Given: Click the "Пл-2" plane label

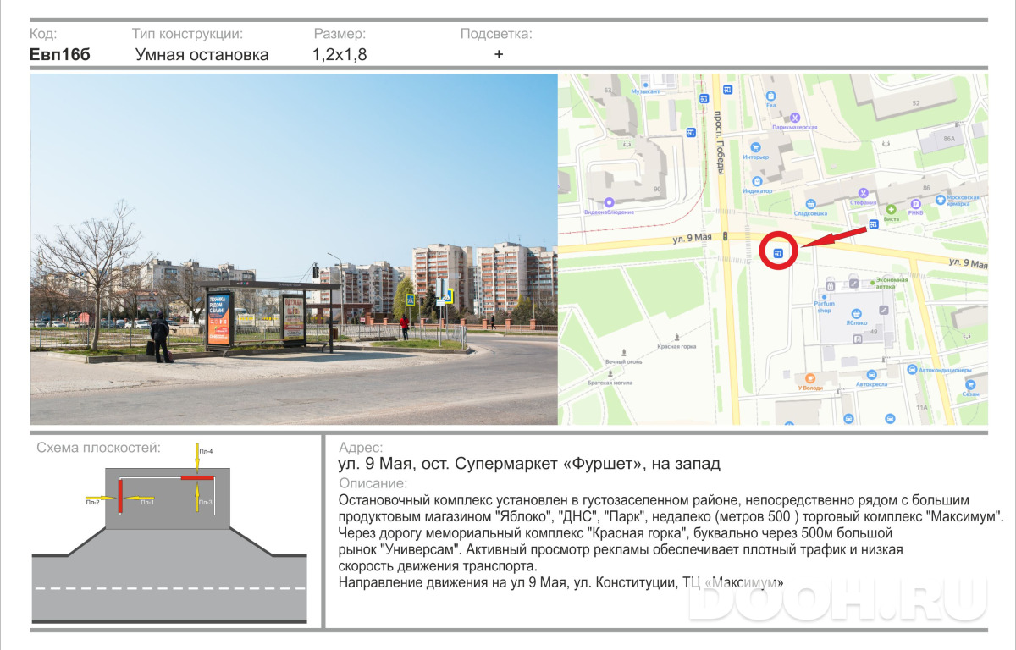Looking at the screenshot, I should pos(92,503).
